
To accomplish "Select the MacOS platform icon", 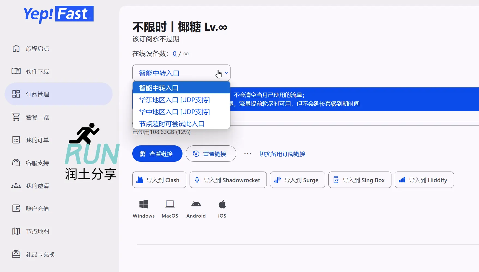I will coord(170,204).
